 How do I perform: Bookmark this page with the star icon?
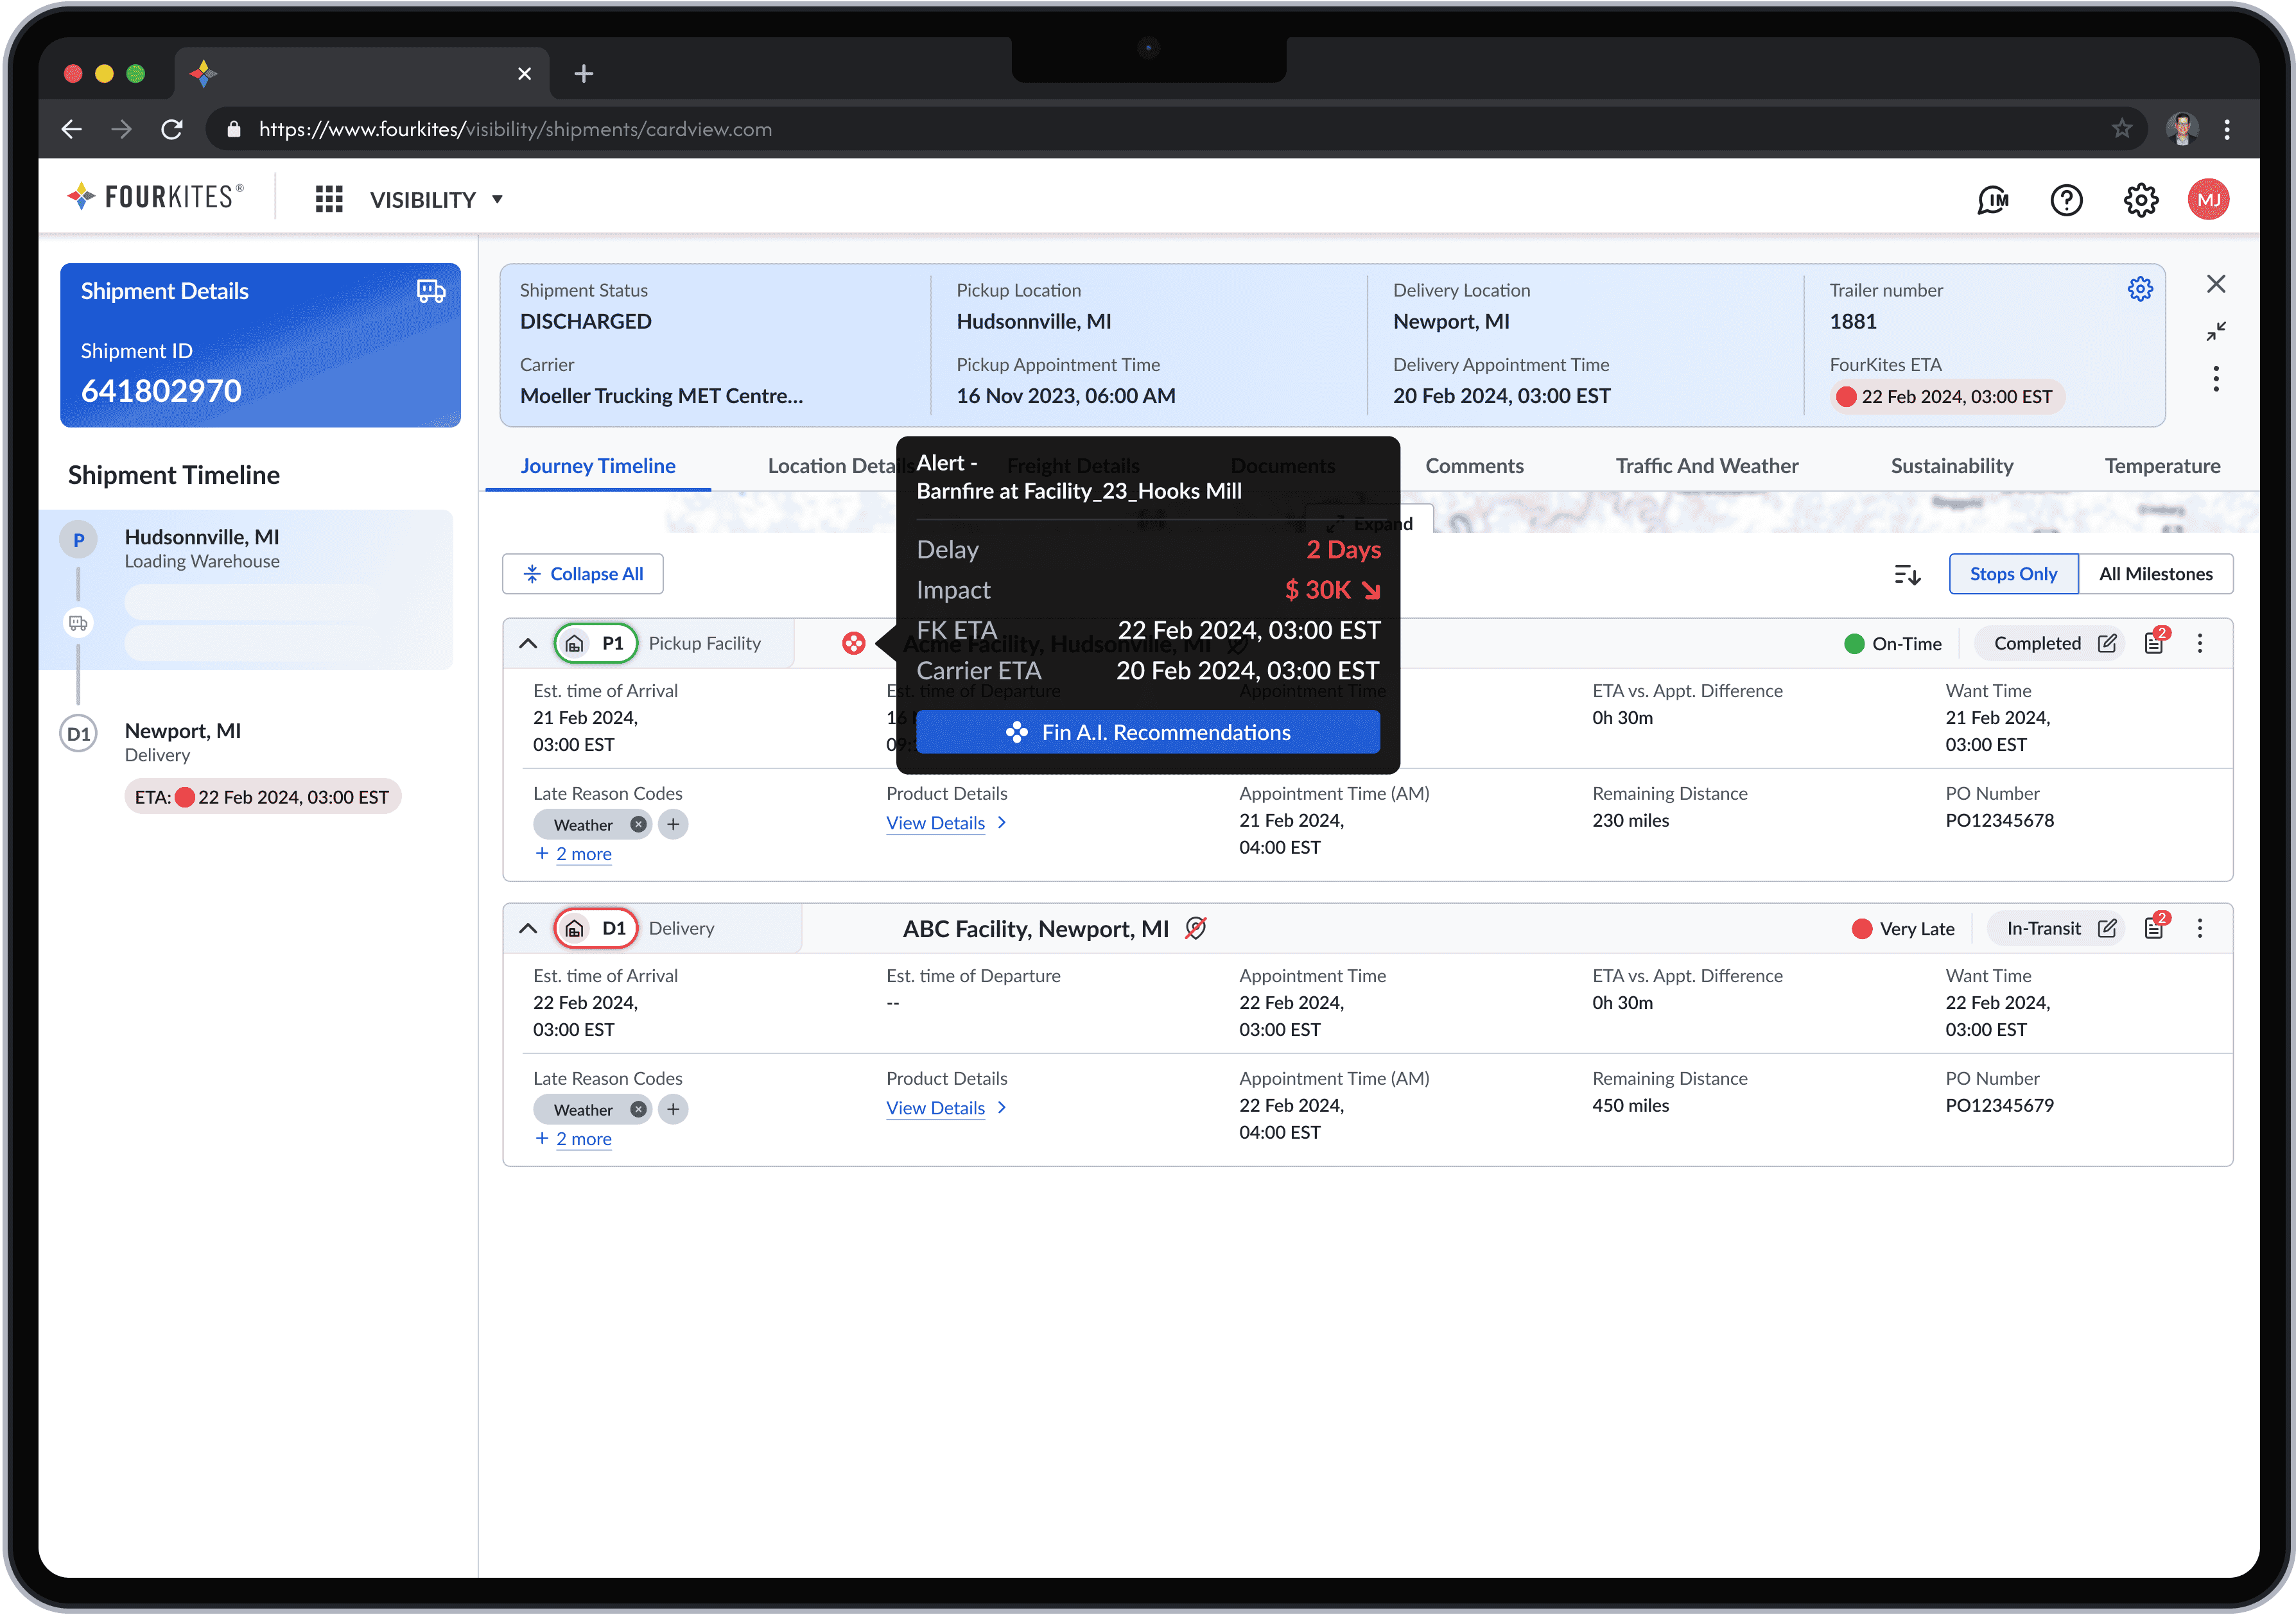[x=2122, y=129]
